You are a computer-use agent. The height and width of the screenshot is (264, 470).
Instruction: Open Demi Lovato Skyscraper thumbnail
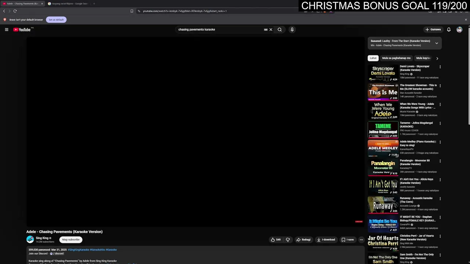pos(383,73)
